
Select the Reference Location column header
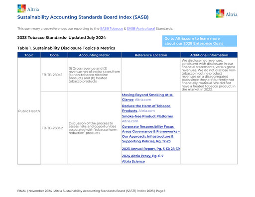pos(151,55)
